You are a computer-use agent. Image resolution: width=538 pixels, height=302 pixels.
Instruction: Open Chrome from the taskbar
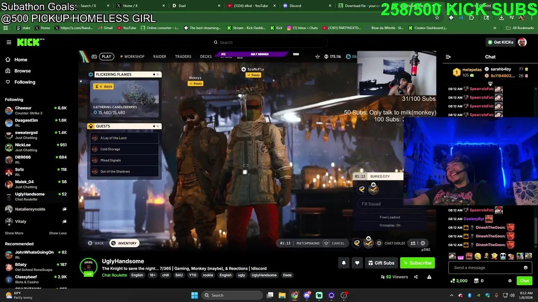click(294, 295)
